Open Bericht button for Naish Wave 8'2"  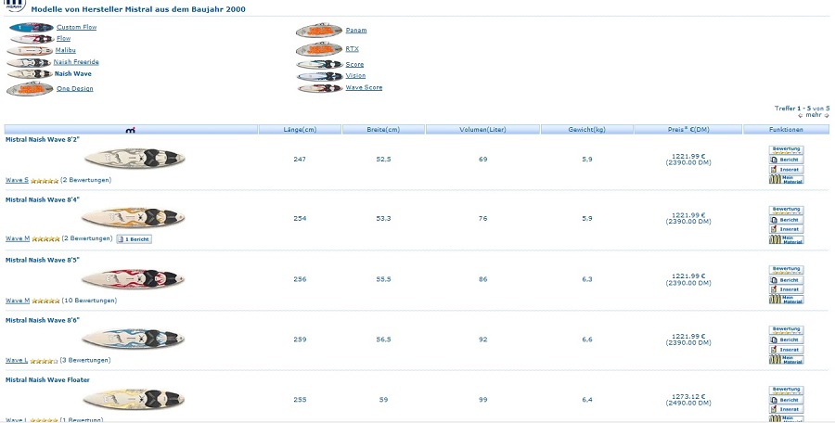(x=786, y=160)
